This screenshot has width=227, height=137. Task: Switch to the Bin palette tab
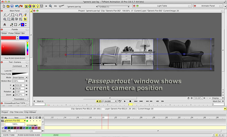[x=23, y=33]
